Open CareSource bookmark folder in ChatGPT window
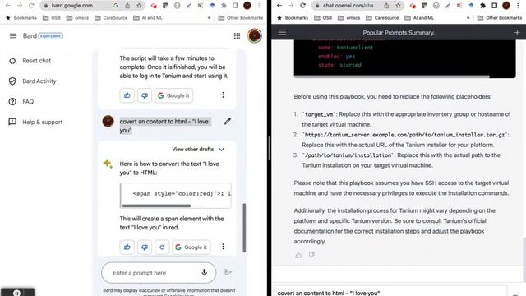The image size is (526, 296). pos(382,18)
